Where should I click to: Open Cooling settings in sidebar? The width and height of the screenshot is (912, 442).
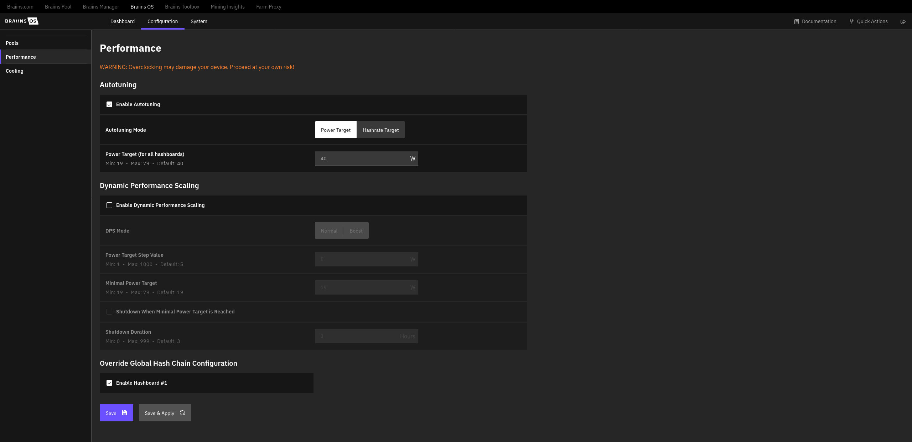pos(15,71)
